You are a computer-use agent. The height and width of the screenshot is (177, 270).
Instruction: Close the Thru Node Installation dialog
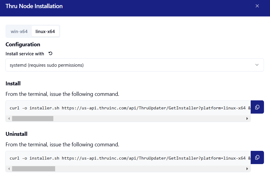pyautogui.click(x=257, y=6)
